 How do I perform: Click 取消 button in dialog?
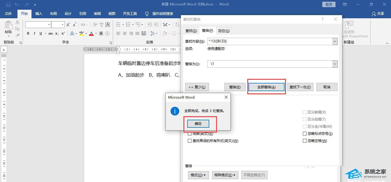pyautogui.click(x=327, y=87)
